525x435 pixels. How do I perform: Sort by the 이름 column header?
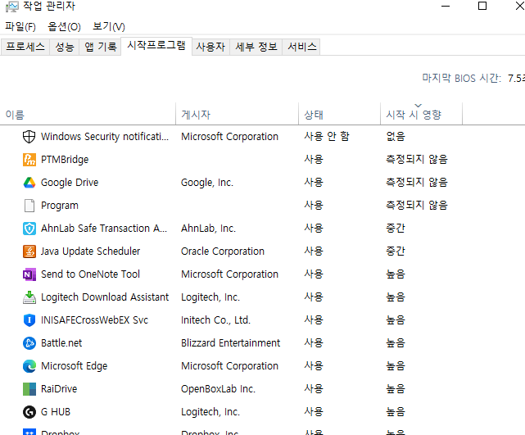pyautogui.click(x=88, y=115)
